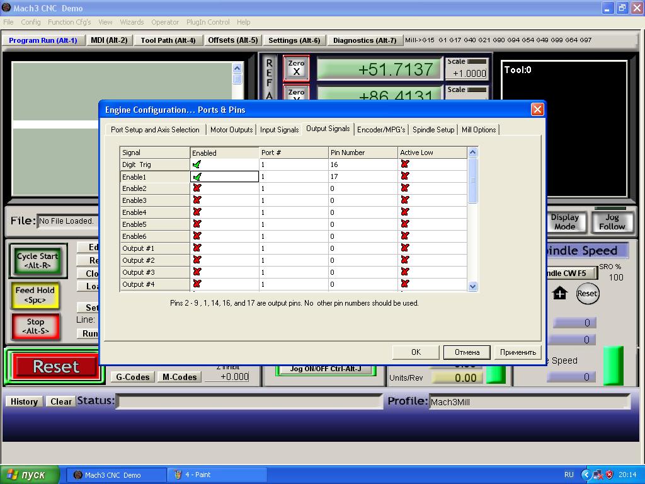The height and width of the screenshot is (484, 645).
Task: Toggle Active Low for Enable2
Action: (x=405, y=188)
